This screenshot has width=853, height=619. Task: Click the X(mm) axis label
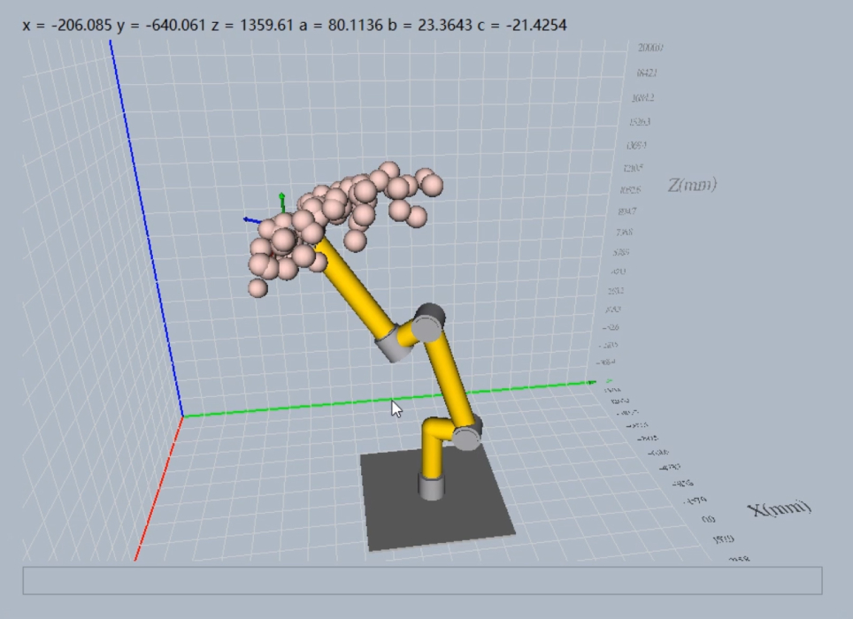(x=779, y=508)
